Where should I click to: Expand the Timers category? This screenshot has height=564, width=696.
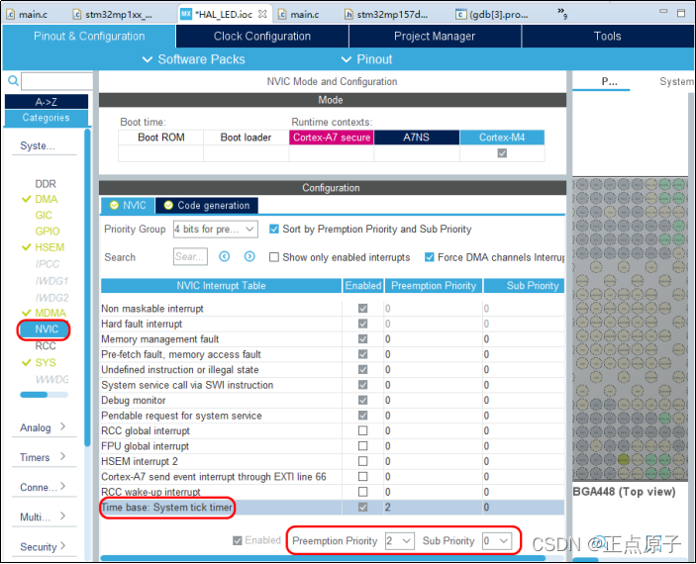(x=43, y=457)
